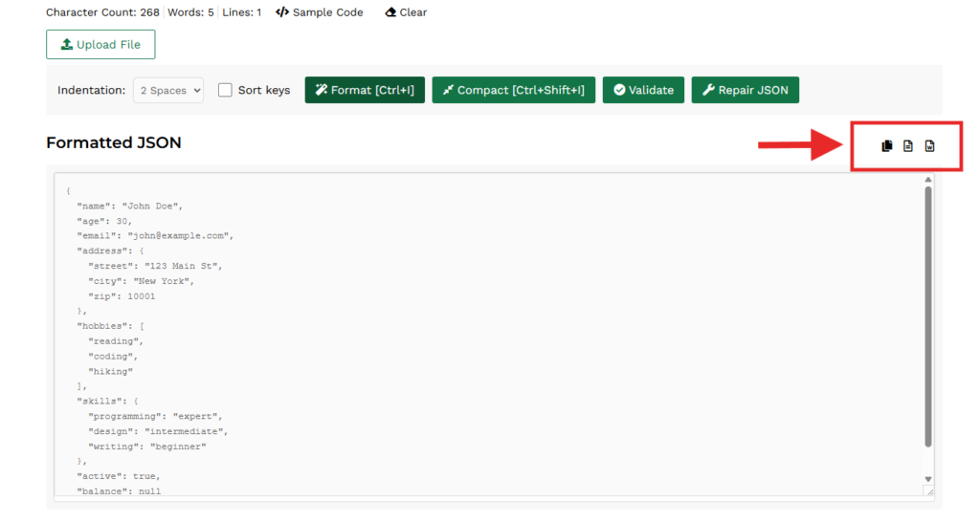980x523 pixels.
Task: Click the "age": 30 line
Action: [104, 221]
